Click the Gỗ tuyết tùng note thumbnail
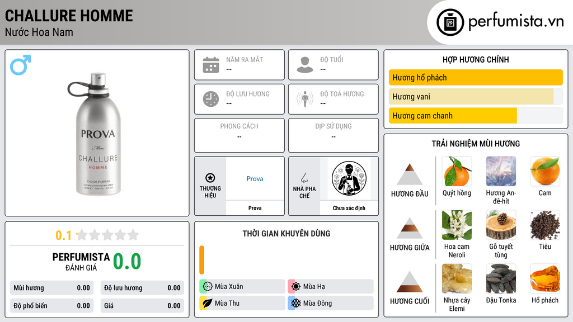573x322 pixels. (x=501, y=225)
